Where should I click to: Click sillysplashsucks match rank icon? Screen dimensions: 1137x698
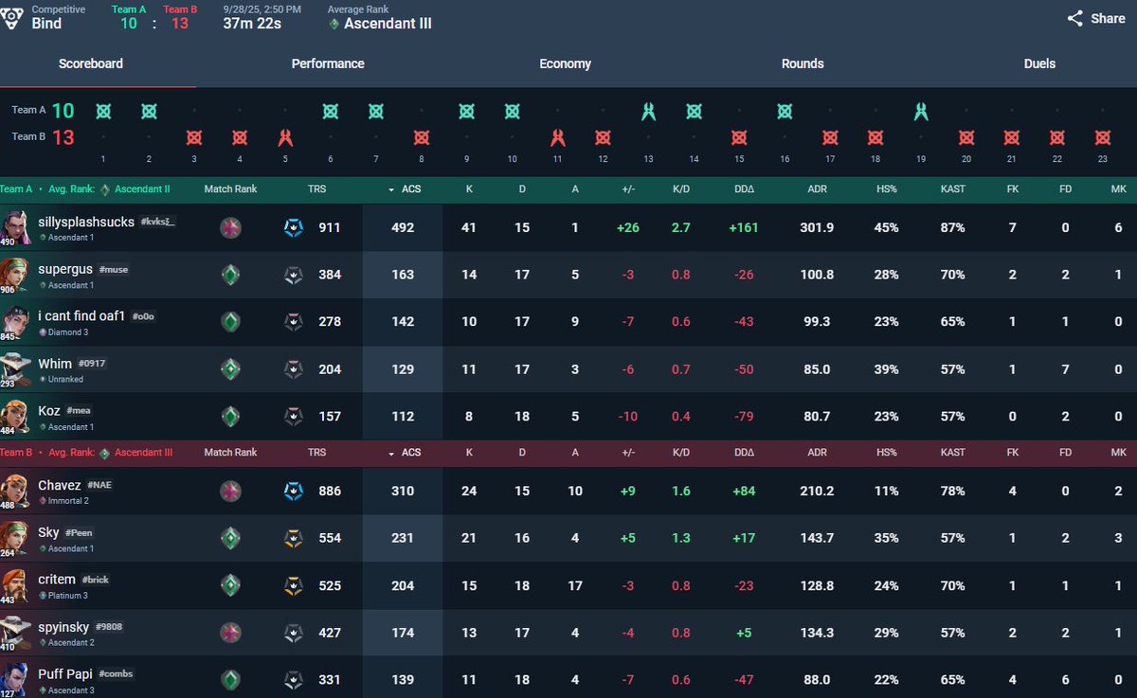click(230, 227)
